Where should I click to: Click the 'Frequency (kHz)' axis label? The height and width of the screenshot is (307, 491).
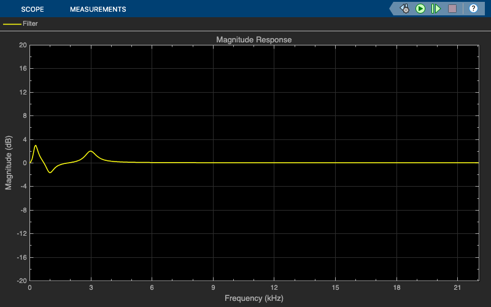[x=254, y=298]
